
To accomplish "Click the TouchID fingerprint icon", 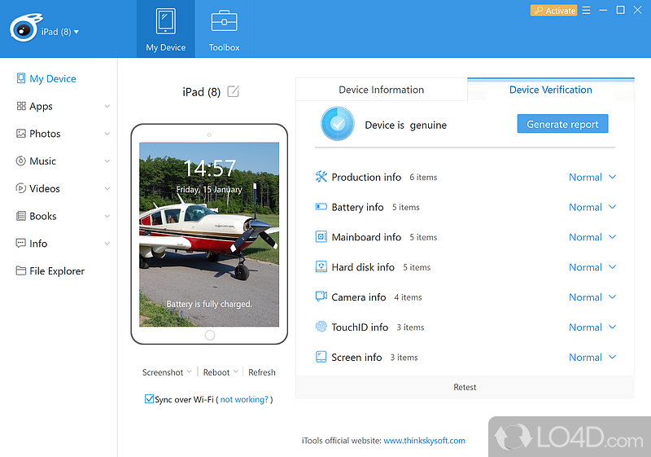I will 321,327.
